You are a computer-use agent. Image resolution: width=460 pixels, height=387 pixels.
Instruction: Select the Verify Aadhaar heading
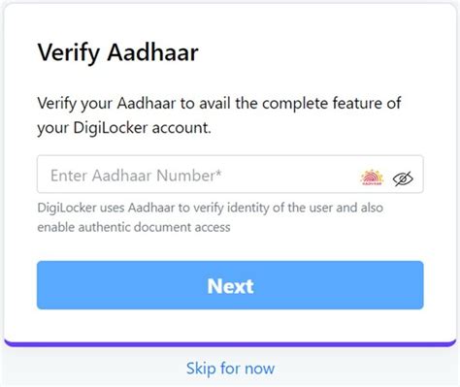click(x=118, y=53)
